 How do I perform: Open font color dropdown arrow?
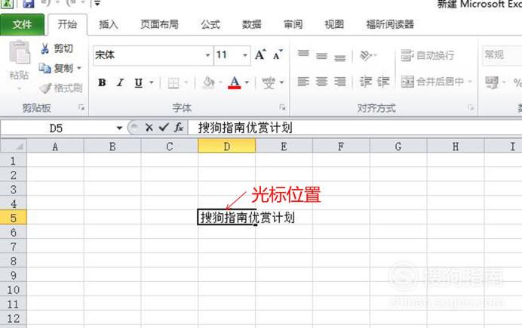(x=247, y=82)
